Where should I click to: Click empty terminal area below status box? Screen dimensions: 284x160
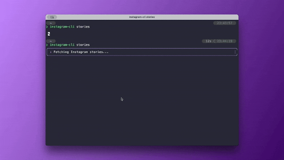(x=142, y=106)
